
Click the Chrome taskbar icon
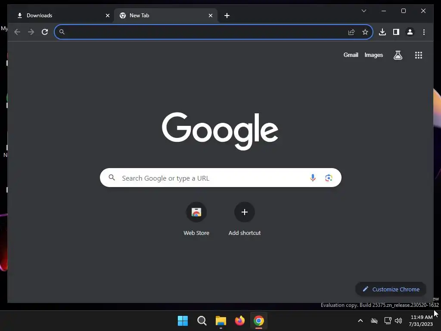[259, 321]
